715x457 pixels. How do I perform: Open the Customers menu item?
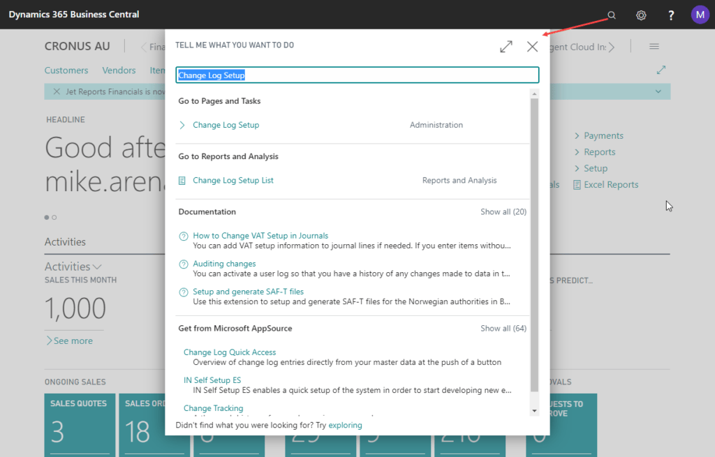pyautogui.click(x=66, y=70)
